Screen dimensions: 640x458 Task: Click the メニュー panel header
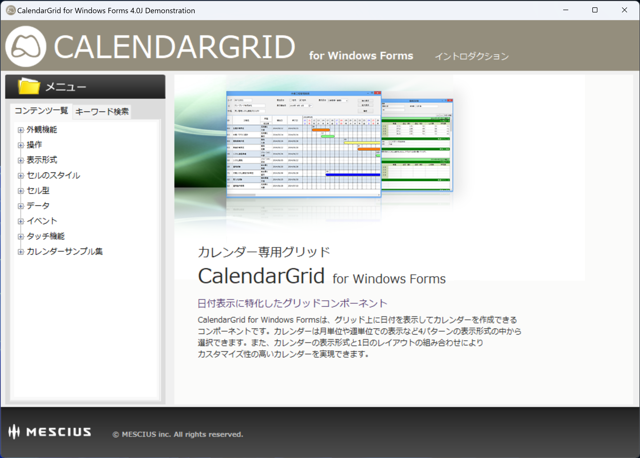click(x=85, y=87)
